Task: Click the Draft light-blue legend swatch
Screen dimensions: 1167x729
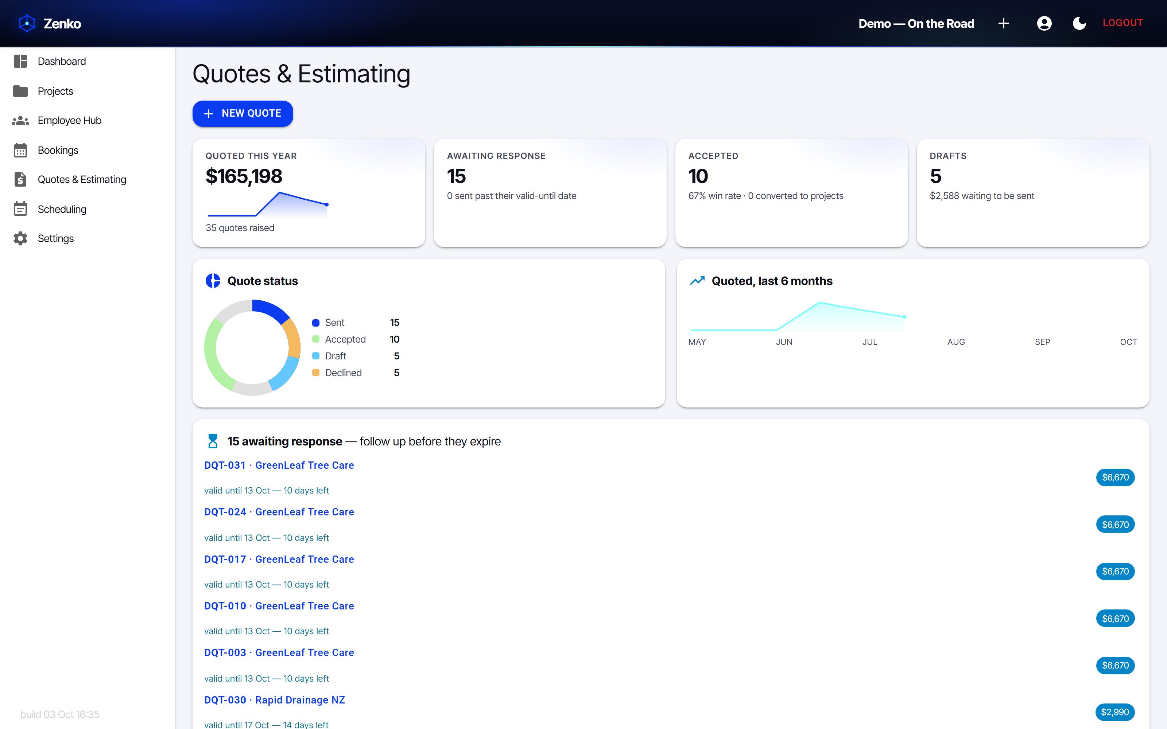Action: 316,356
